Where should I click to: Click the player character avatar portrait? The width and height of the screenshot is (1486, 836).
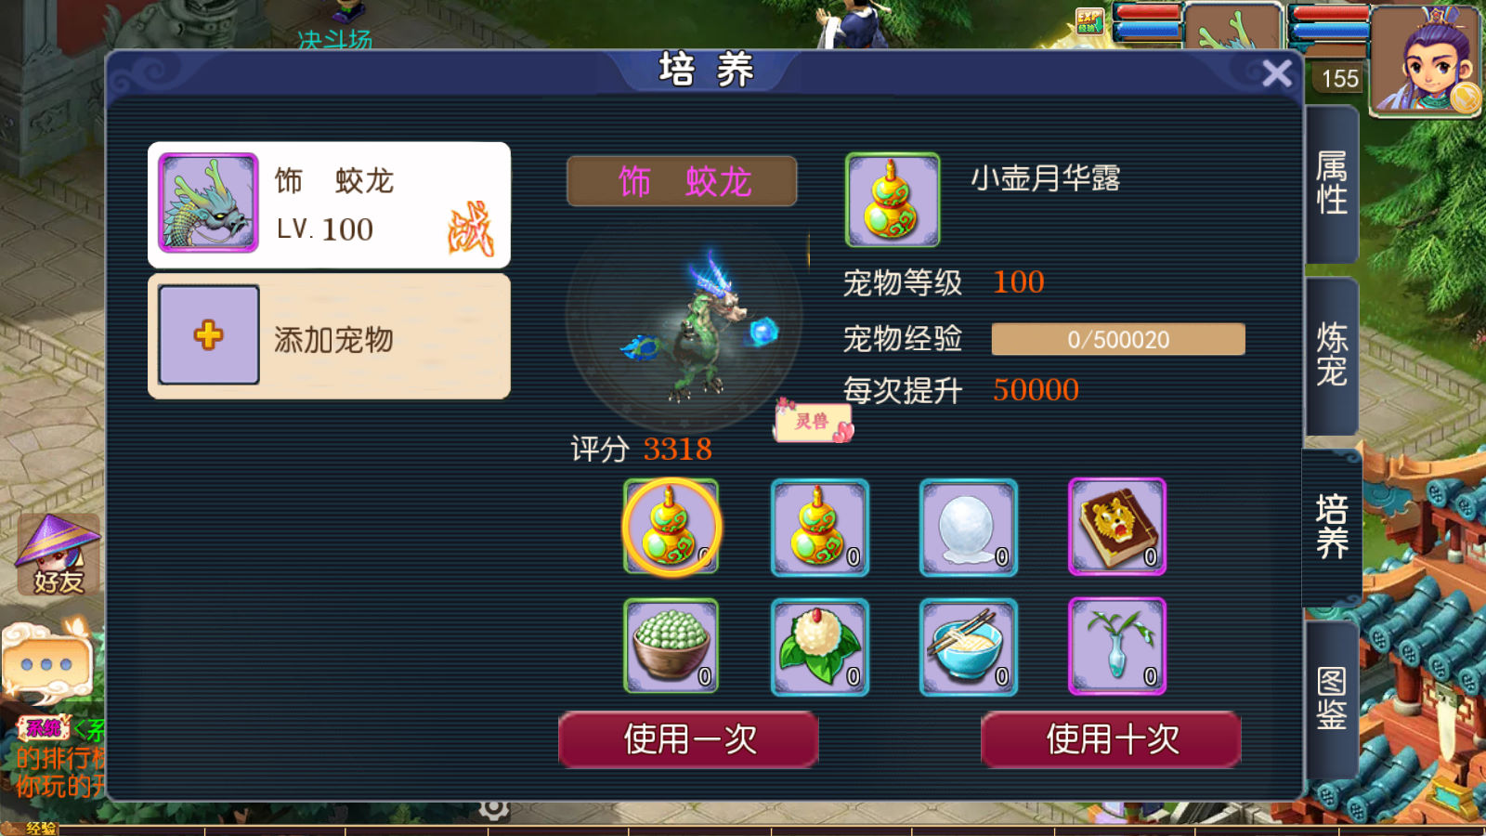1426,59
